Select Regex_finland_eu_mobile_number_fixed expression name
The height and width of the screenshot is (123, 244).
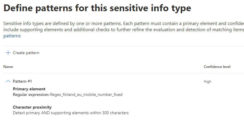pyautogui.click(x=86, y=95)
